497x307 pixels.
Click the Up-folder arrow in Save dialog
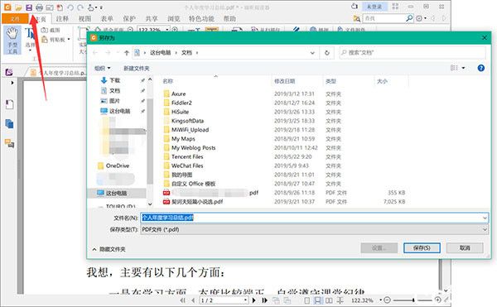tap(127, 53)
